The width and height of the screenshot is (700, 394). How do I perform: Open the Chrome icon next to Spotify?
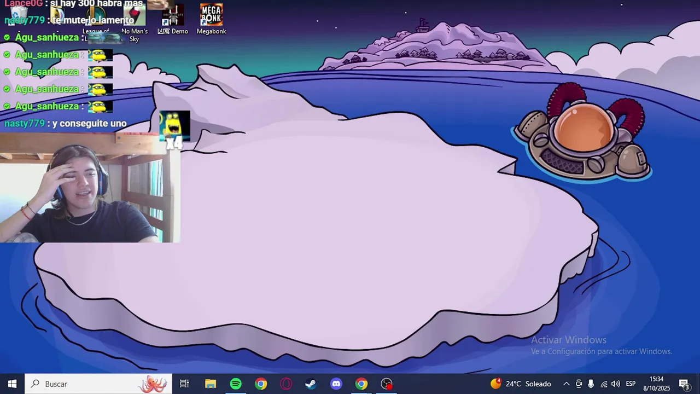tap(261, 384)
